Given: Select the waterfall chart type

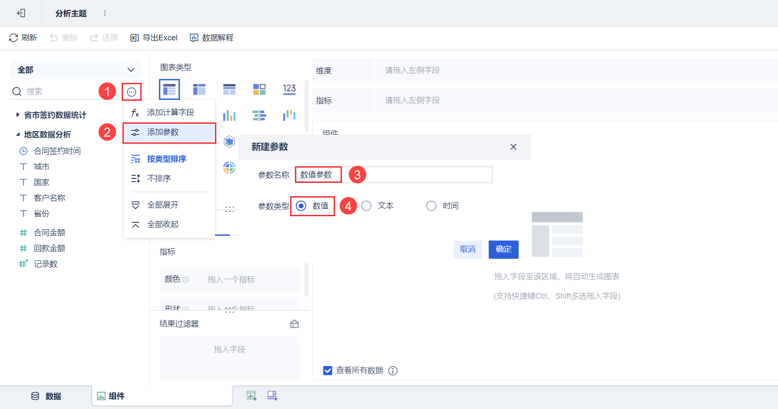Looking at the screenshot, I should [x=289, y=115].
